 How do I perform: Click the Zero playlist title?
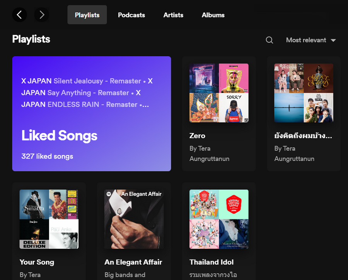[x=197, y=136]
